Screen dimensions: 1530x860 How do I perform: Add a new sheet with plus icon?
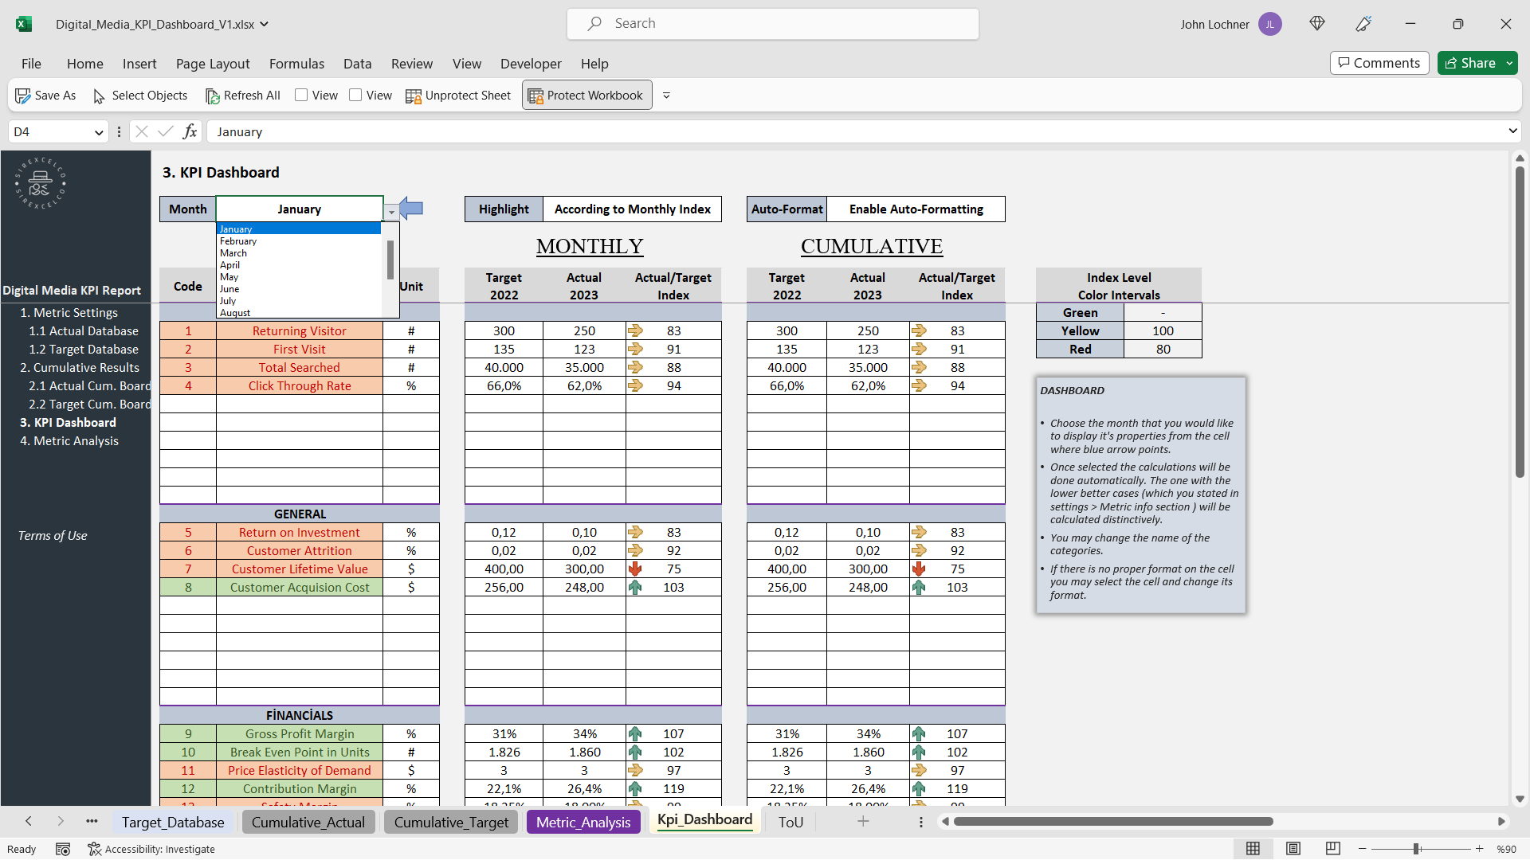[x=863, y=822]
